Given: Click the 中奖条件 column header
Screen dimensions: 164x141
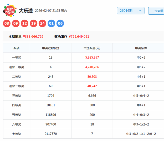Looking at the screenshot, I should (141, 48).
